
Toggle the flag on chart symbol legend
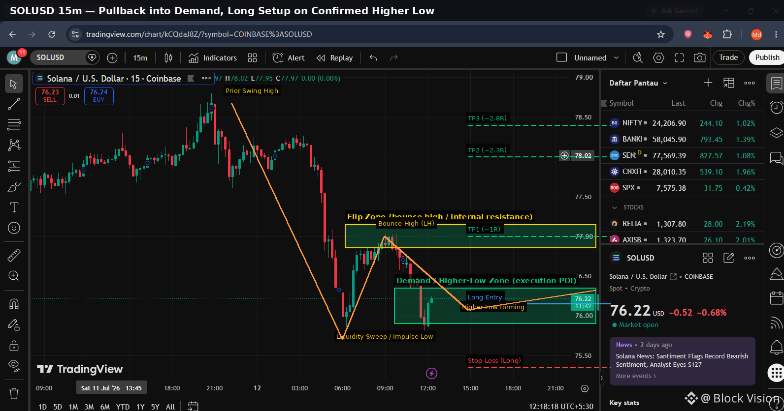pos(191,78)
